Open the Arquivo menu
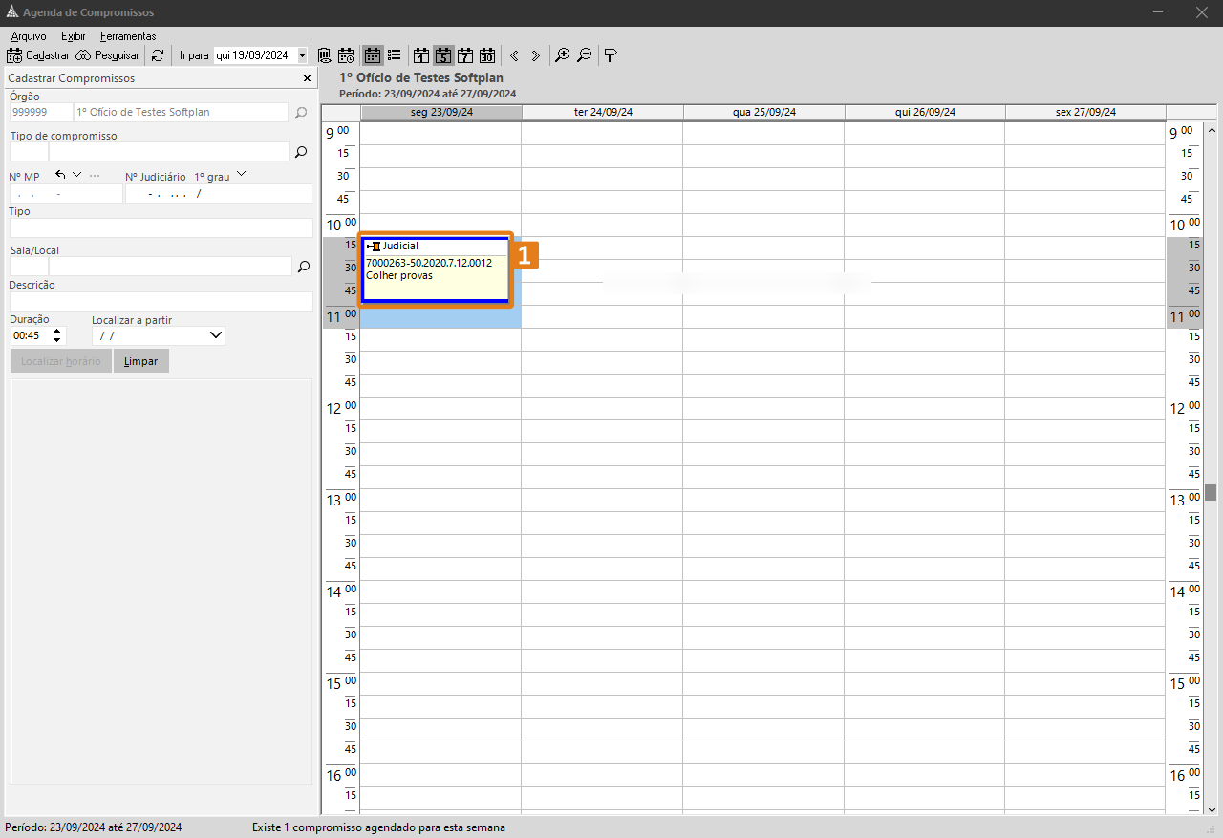This screenshot has height=838, width=1223. click(29, 36)
